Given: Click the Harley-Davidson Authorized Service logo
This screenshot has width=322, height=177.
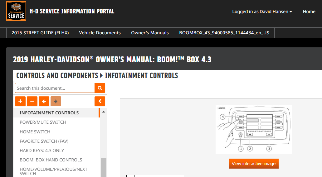Looking at the screenshot, I should point(16,12).
